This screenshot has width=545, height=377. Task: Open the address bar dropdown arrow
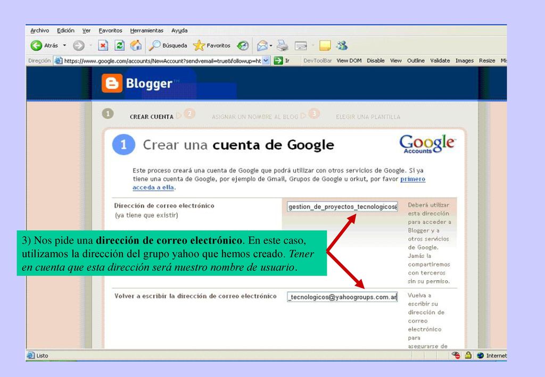coord(266,61)
